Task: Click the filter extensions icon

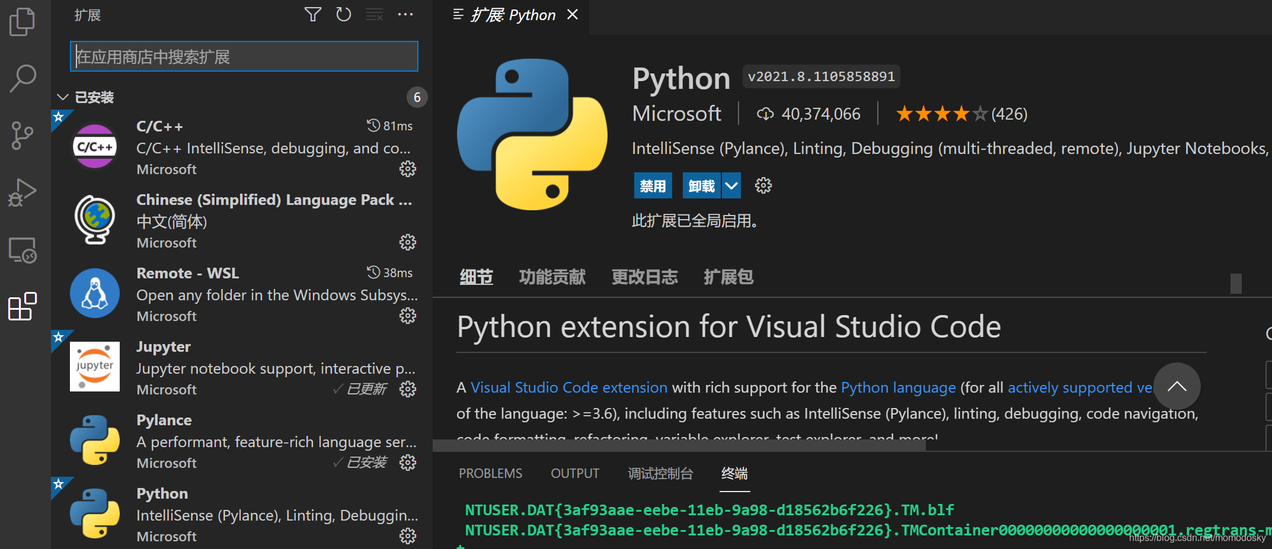Action: (312, 14)
